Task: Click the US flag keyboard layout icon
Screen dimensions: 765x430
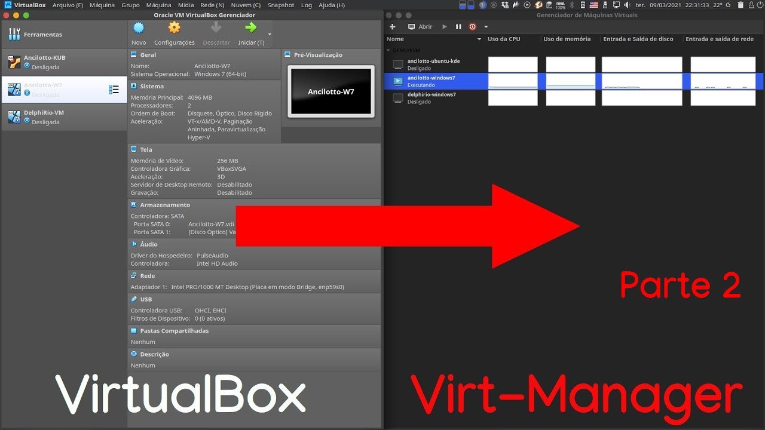Action: pos(593,5)
